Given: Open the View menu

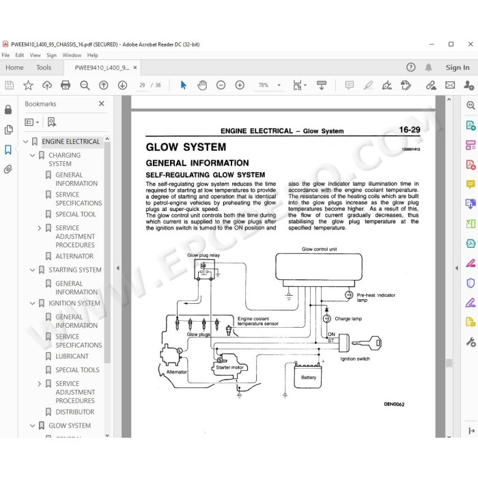Looking at the screenshot, I should pos(35,55).
